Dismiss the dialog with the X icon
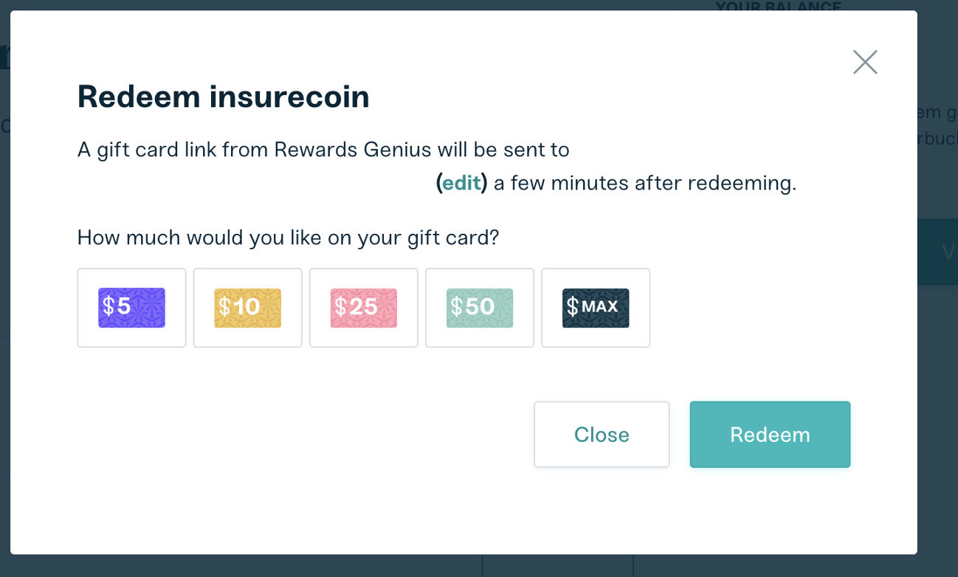The height and width of the screenshot is (577, 958). pos(865,62)
